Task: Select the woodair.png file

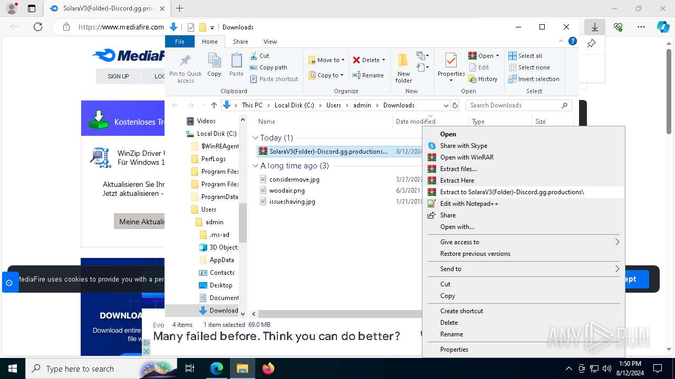Action: click(287, 191)
